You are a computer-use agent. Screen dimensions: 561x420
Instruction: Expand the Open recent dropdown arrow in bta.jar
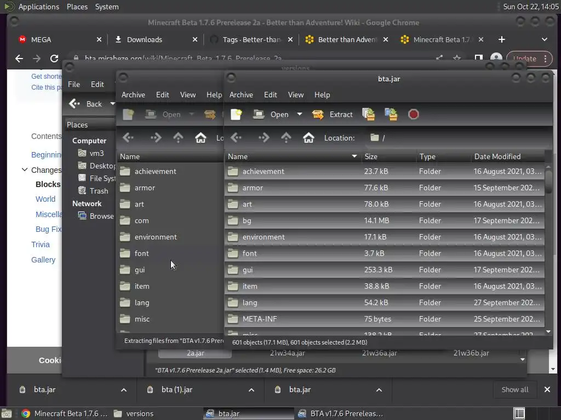(x=300, y=114)
